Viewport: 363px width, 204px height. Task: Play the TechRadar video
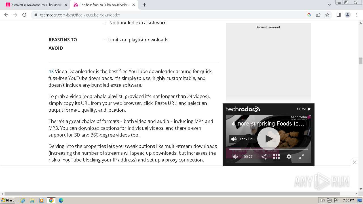(269, 139)
